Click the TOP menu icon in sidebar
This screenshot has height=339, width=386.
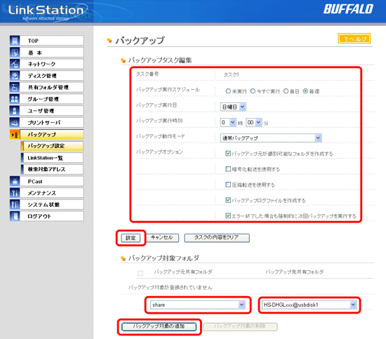coord(15,41)
